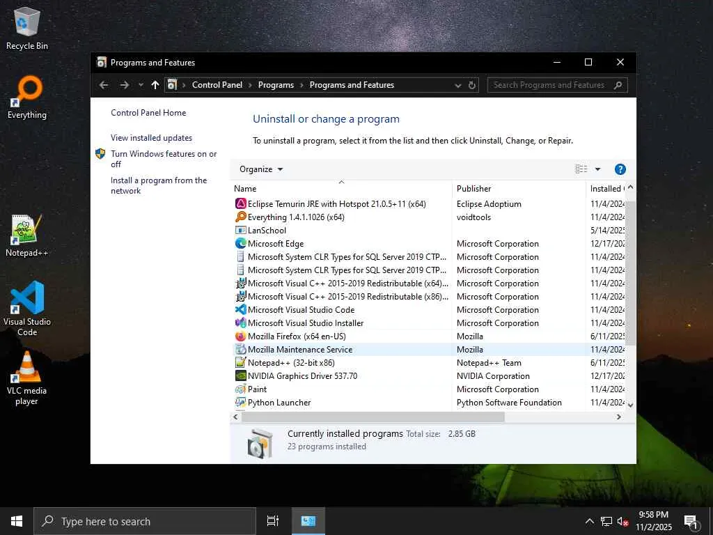Click the Notepad++ (32-bit x86) list icon
Screen dimensions: 713x535
point(240,362)
